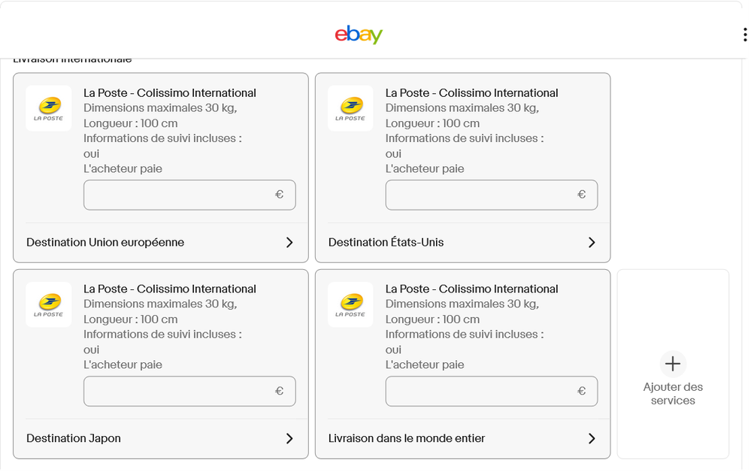Click the eBay logo
Screen dimensions: 751x472
[x=359, y=35]
